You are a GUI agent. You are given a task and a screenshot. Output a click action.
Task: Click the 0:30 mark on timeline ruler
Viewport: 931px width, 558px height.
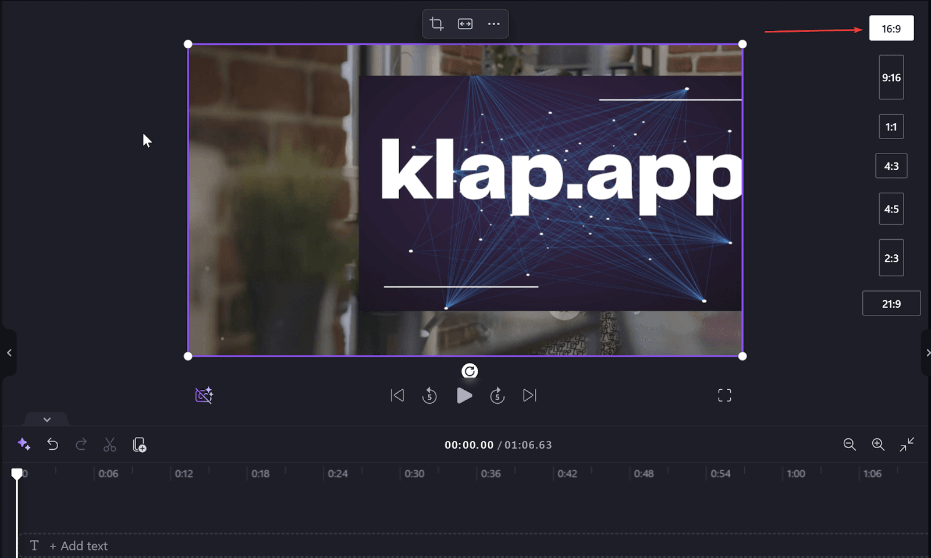414,474
